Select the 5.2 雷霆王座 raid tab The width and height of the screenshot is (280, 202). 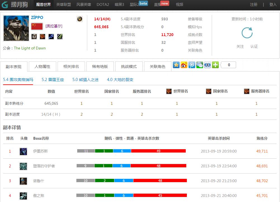pyautogui.click(x=53, y=80)
